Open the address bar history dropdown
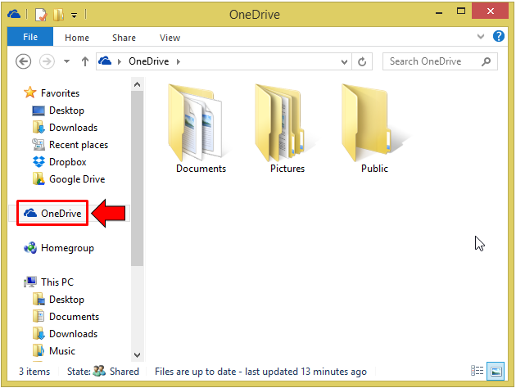 coord(344,62)
